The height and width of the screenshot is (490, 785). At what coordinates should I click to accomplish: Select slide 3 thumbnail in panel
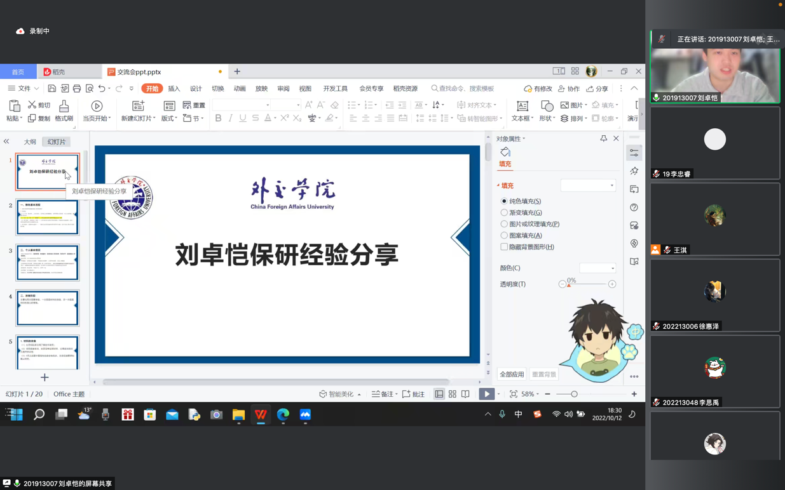pyautogui.click(x=48, y=263)
